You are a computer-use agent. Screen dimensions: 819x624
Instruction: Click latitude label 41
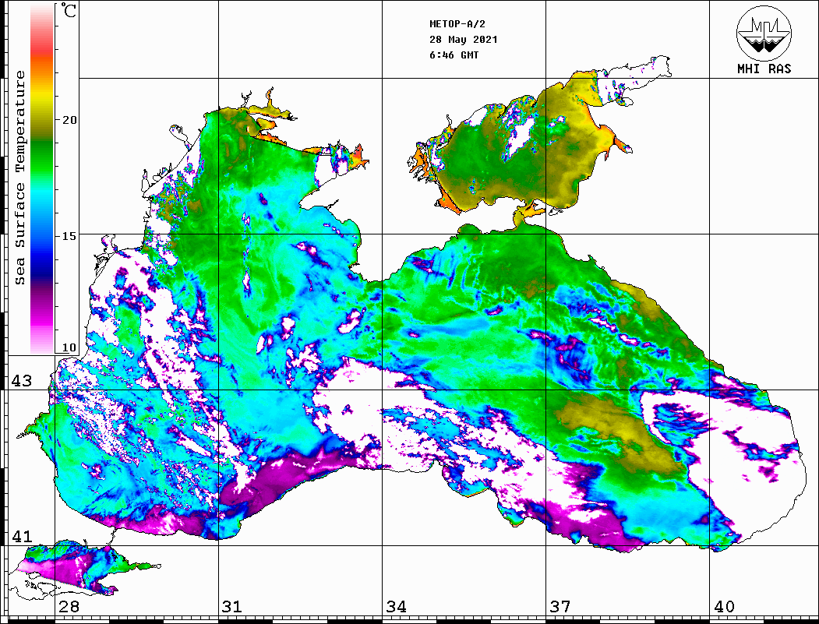[22, 537]
